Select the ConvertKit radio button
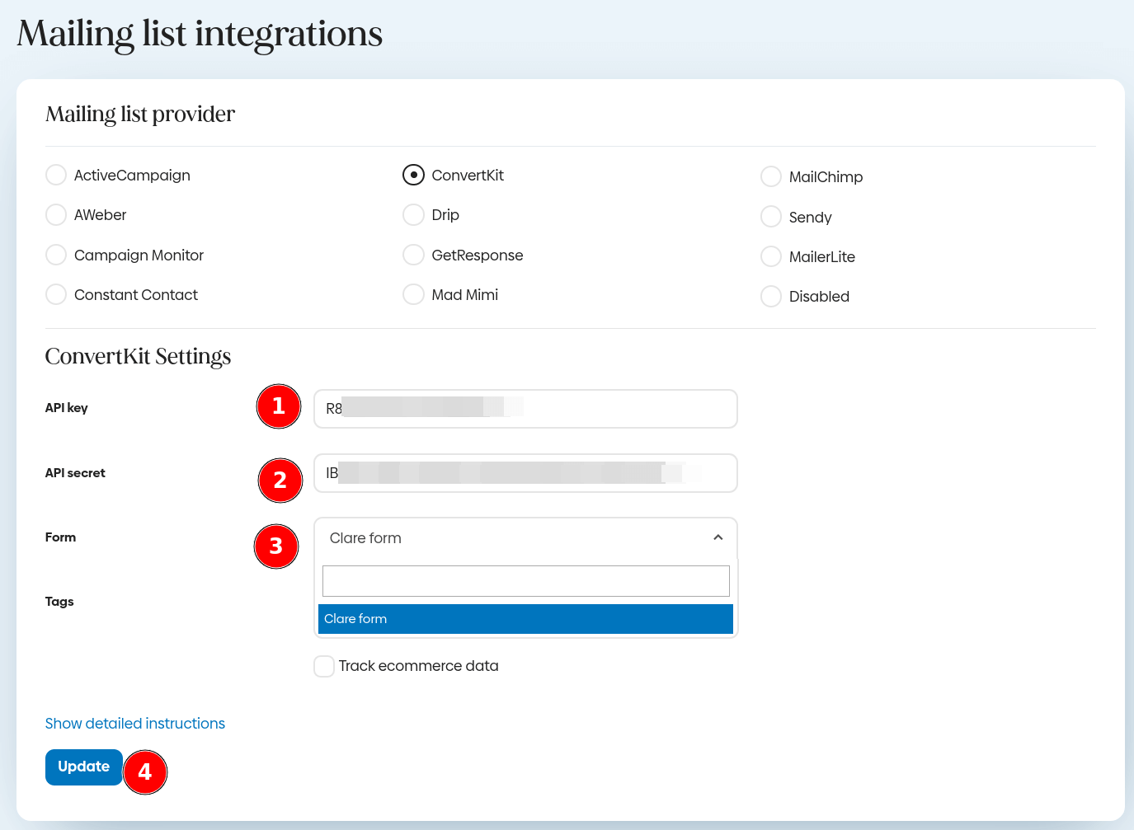Screen dimensions: 1134x830 tap(413, 175)
